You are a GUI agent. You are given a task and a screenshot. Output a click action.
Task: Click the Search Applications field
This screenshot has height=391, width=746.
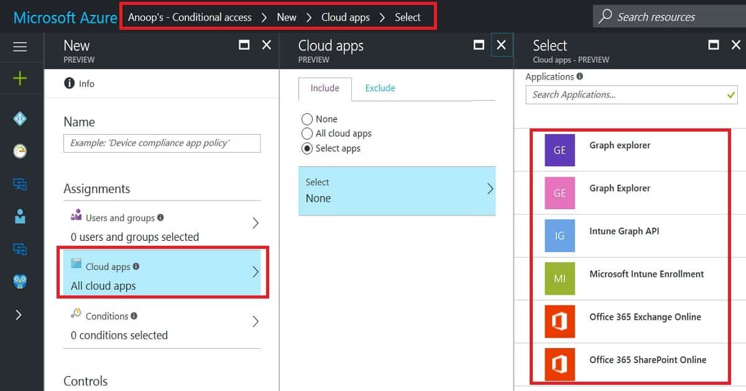coord(632,95)
